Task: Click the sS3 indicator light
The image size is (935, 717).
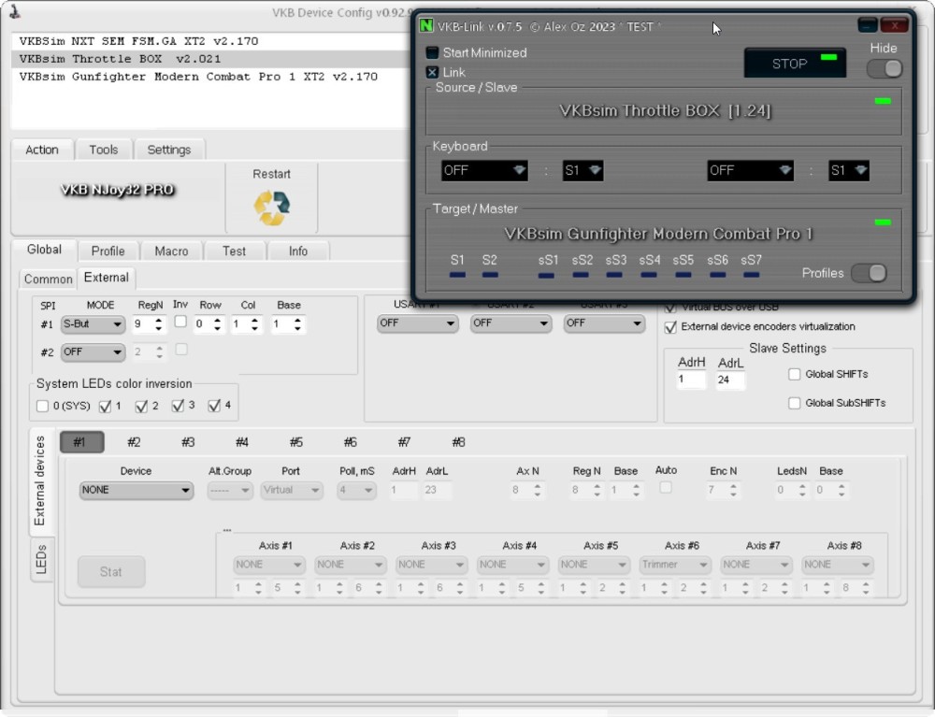Action: (615, 275)
